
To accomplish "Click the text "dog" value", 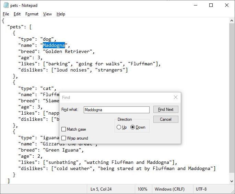I will (47, 39).
